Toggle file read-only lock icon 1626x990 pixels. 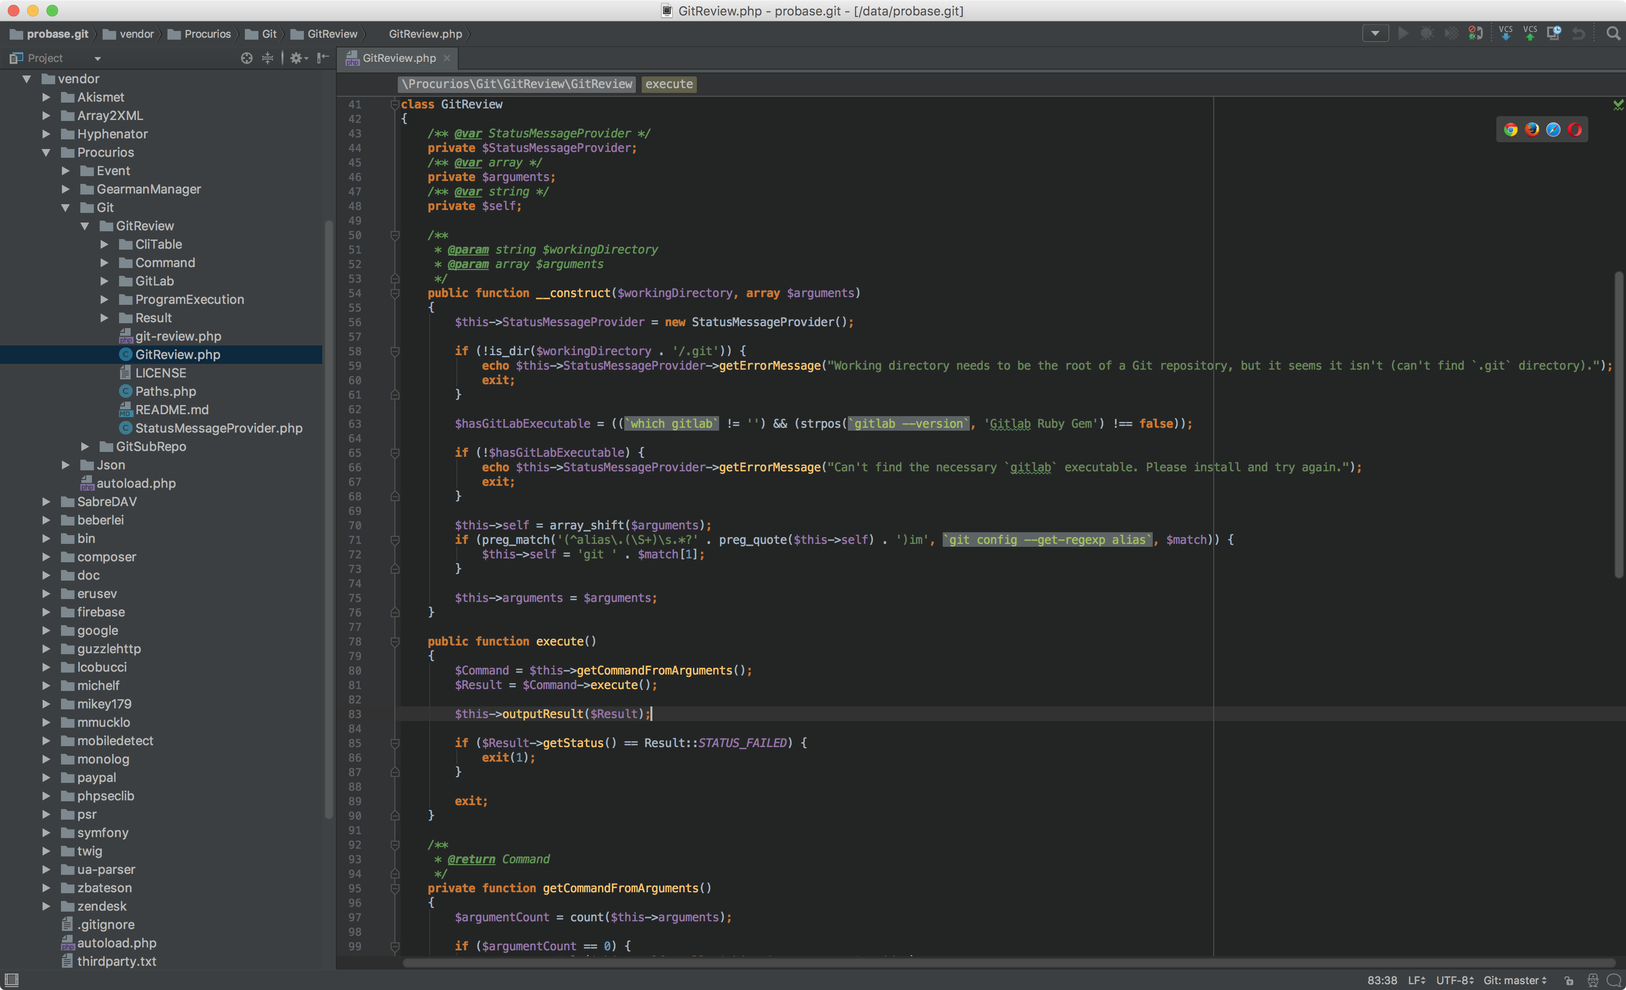(x=1569, y=980)
